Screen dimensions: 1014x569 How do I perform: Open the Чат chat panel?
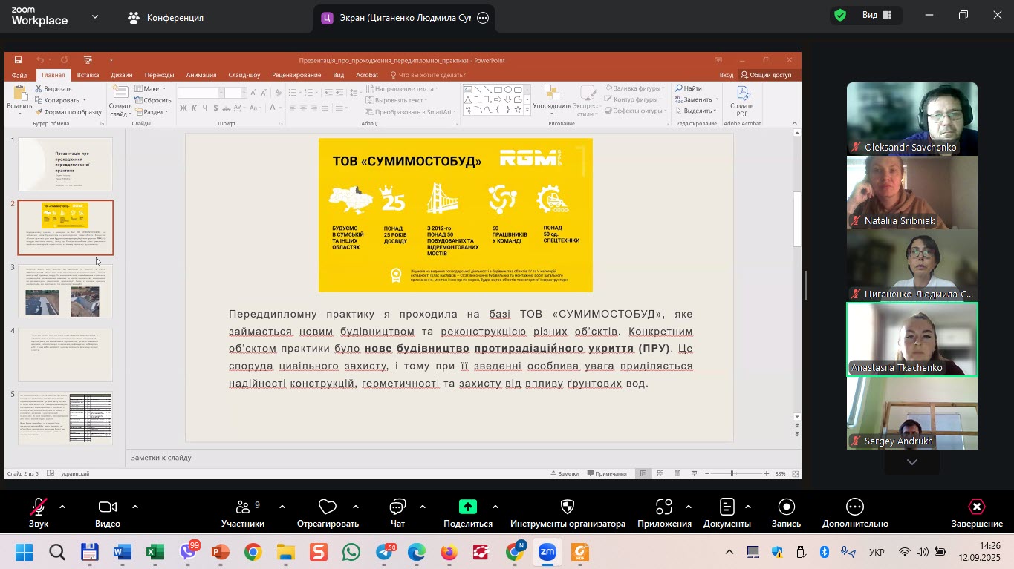point(397,513)
